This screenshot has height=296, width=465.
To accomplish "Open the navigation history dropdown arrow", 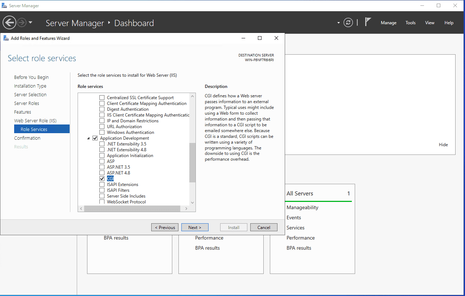I will click(x=30, y=22).
